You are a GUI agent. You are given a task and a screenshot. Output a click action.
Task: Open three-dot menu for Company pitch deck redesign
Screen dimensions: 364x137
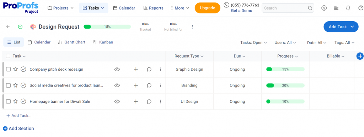[x=160, y=69]
